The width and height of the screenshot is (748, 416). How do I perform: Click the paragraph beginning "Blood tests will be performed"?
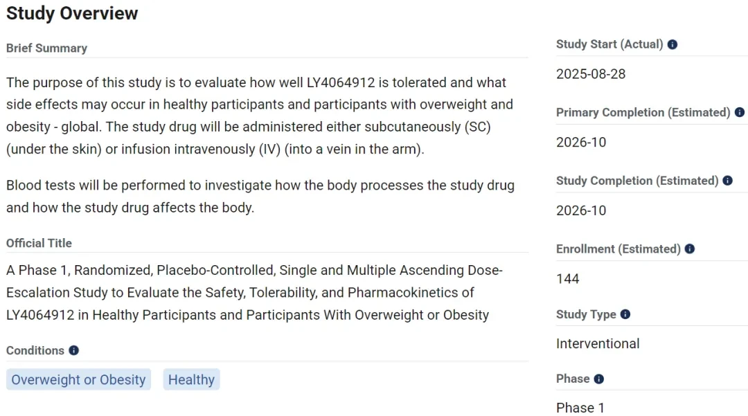click(260, 197)
